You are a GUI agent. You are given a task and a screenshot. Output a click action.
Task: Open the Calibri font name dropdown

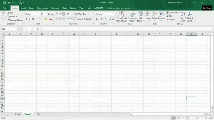(x=39, y=14)
